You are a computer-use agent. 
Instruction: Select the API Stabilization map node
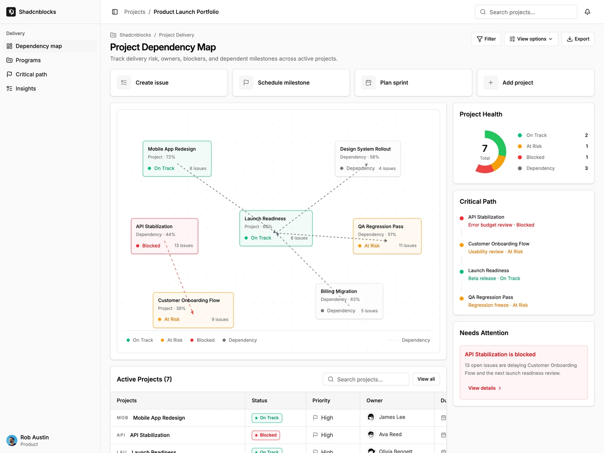click(x=165, y=236)
